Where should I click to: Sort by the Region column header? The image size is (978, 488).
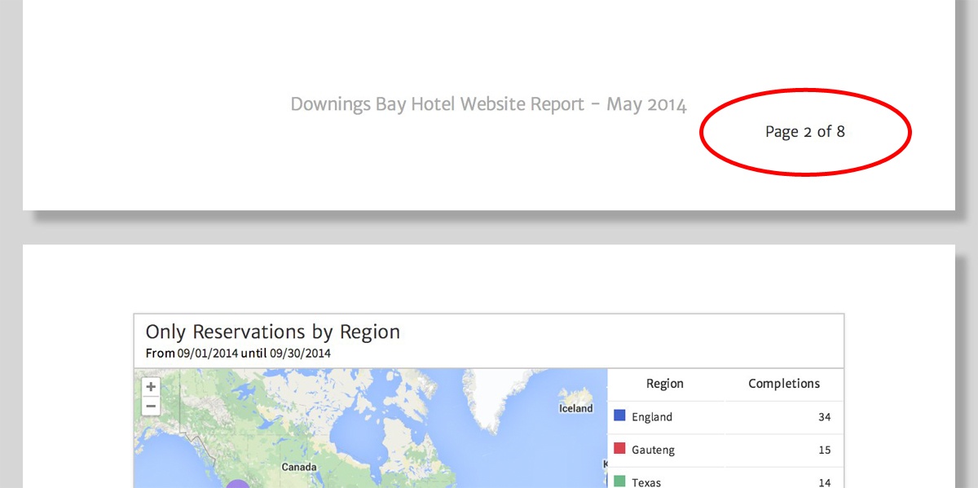coord(664,384)
